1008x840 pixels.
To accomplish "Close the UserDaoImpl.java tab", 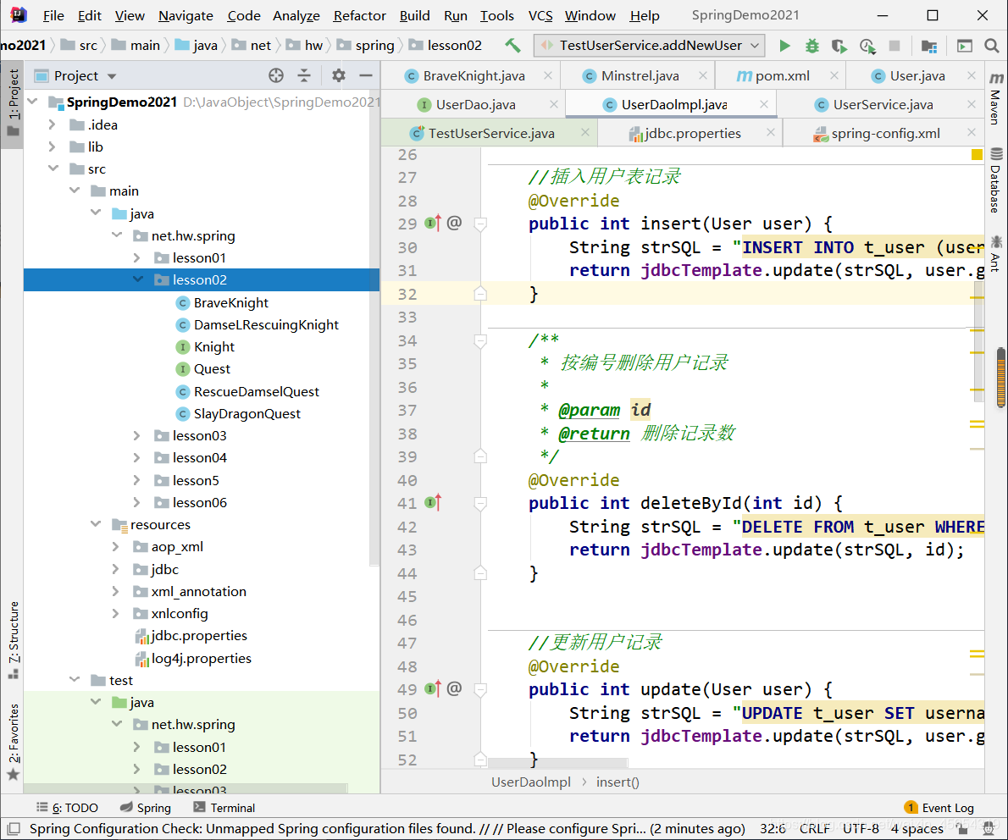I will coord(764,104).
